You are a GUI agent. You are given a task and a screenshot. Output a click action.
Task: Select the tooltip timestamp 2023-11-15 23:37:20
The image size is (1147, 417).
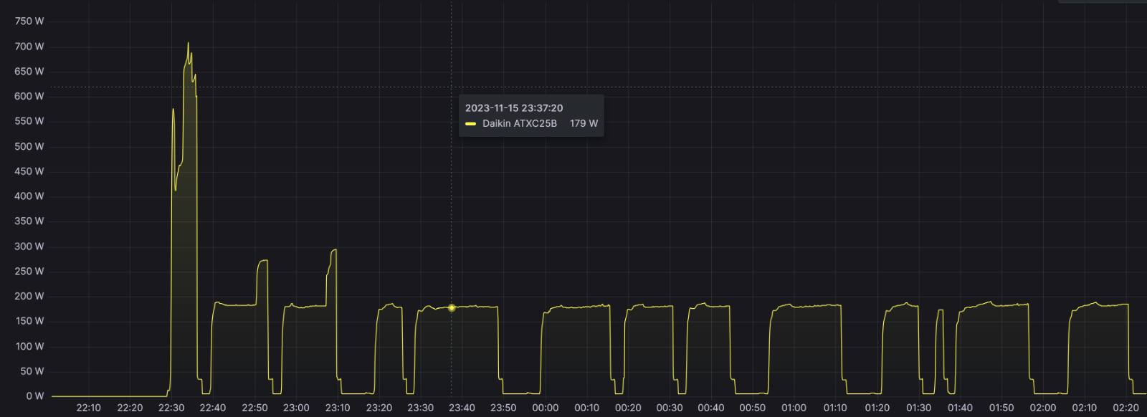pyautogui.click(x=514, y=108)
